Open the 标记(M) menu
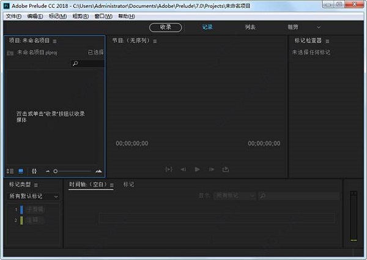 [58, 16]
